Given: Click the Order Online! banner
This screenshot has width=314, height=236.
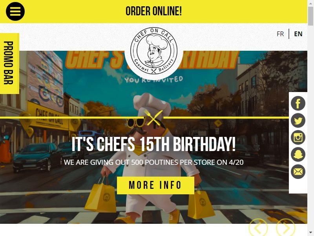Looking at the screenshot, I should point(153,11).
